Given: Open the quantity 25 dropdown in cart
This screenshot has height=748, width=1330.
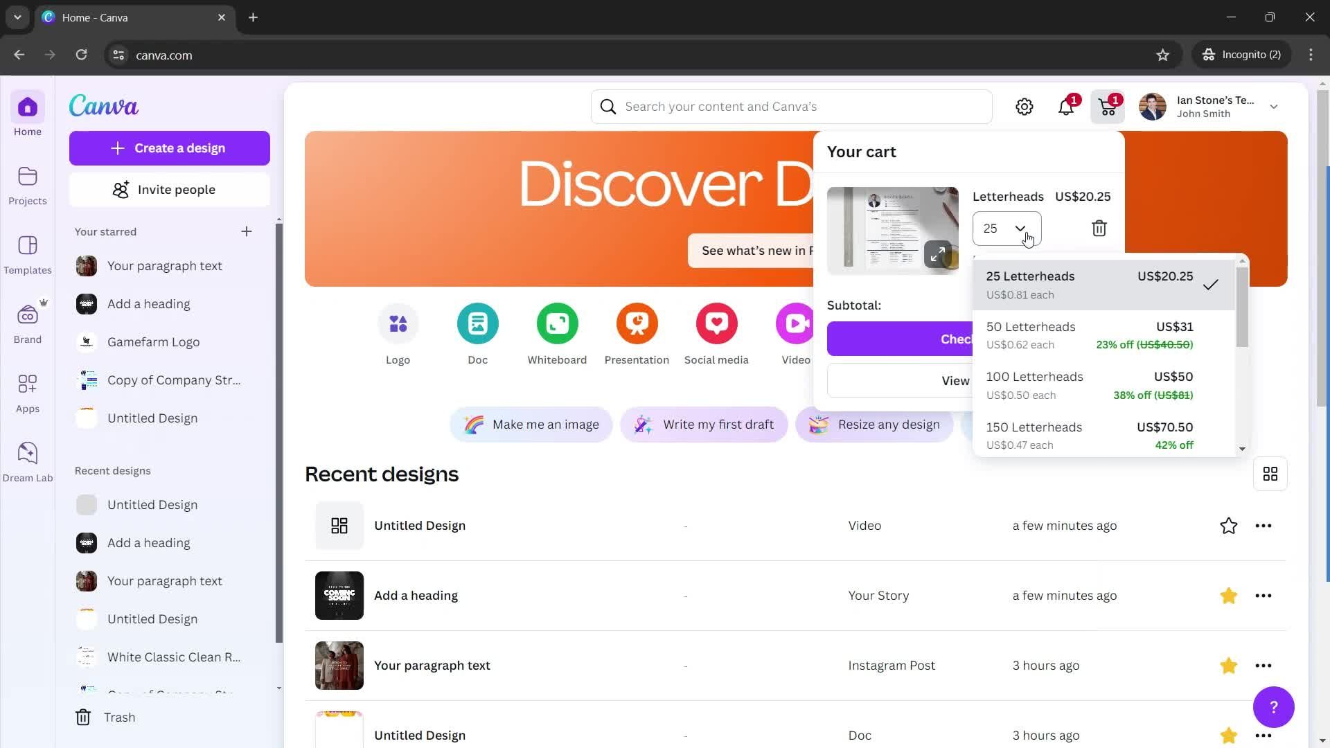Looking at the screenshot, I should click(x=1007, y=229).
